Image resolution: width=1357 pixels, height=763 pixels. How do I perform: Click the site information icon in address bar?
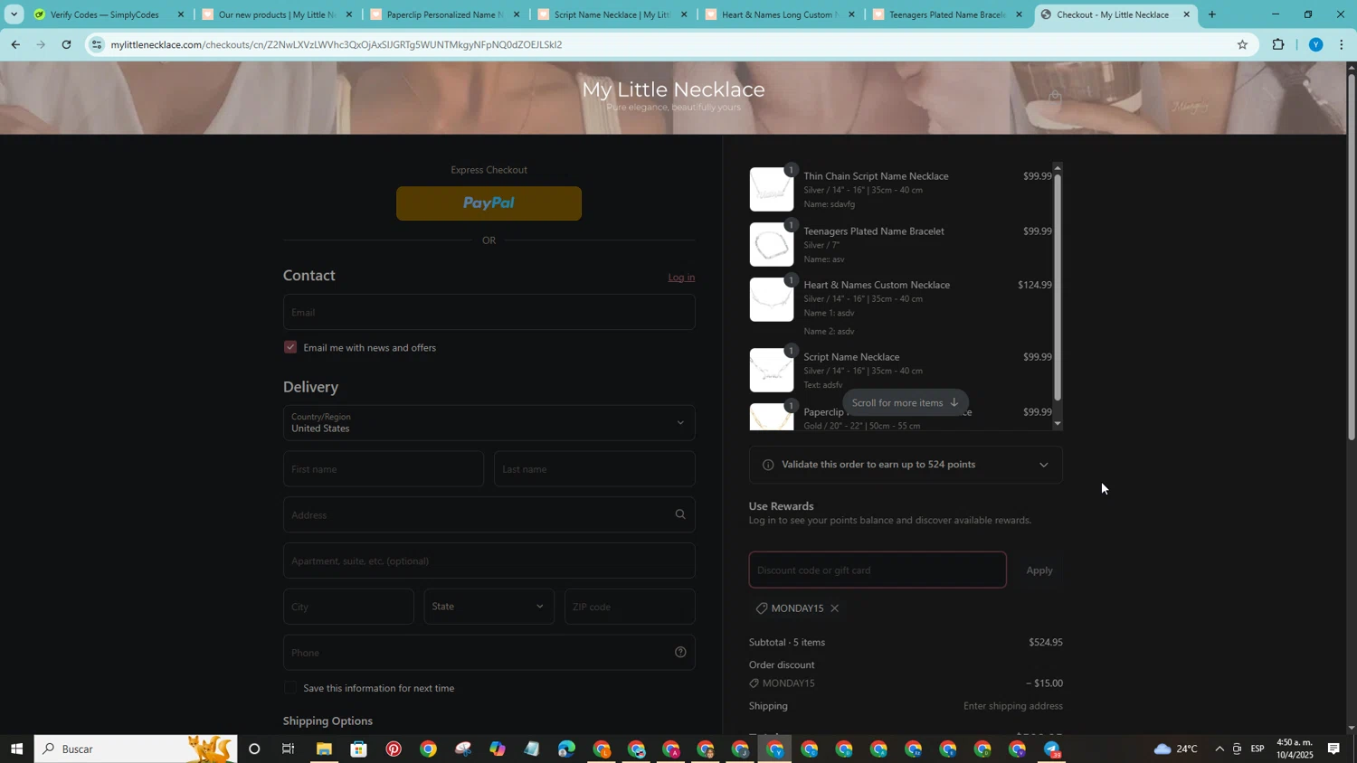point(97,44)
